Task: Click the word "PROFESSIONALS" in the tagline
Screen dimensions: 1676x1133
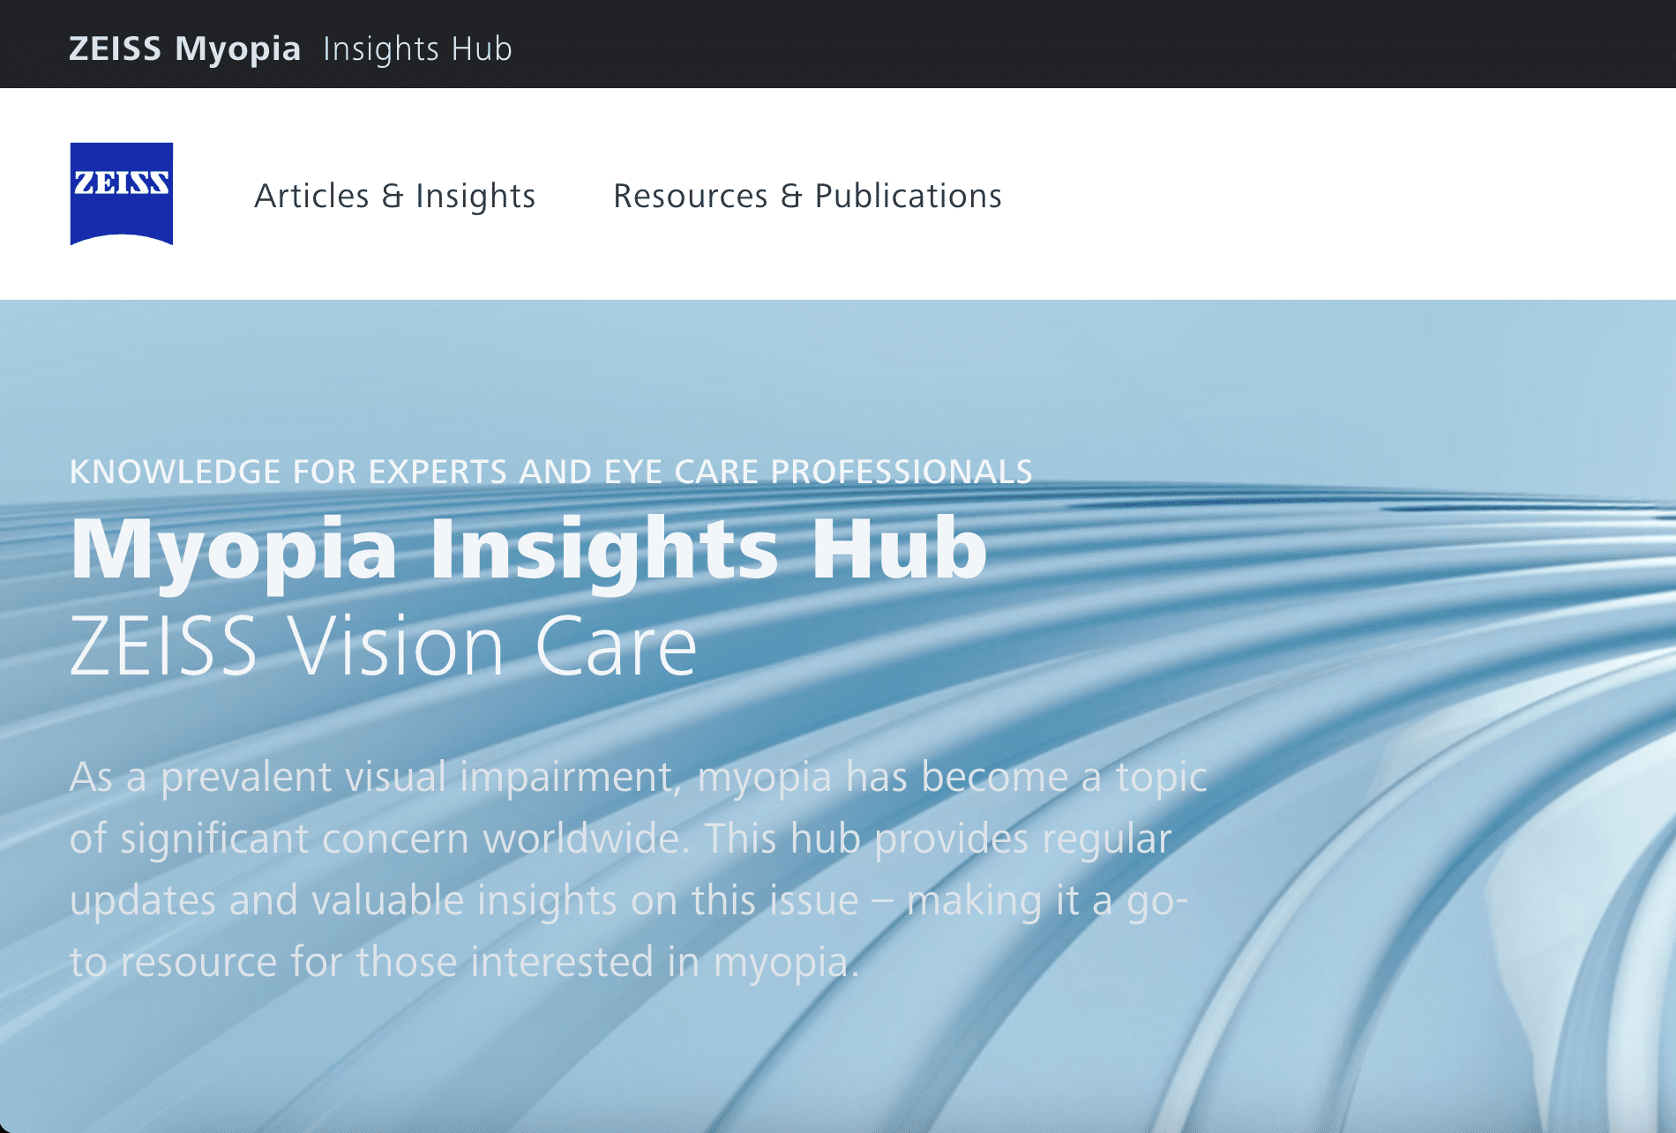Action: pyautogui.click(x=902, y=472)
